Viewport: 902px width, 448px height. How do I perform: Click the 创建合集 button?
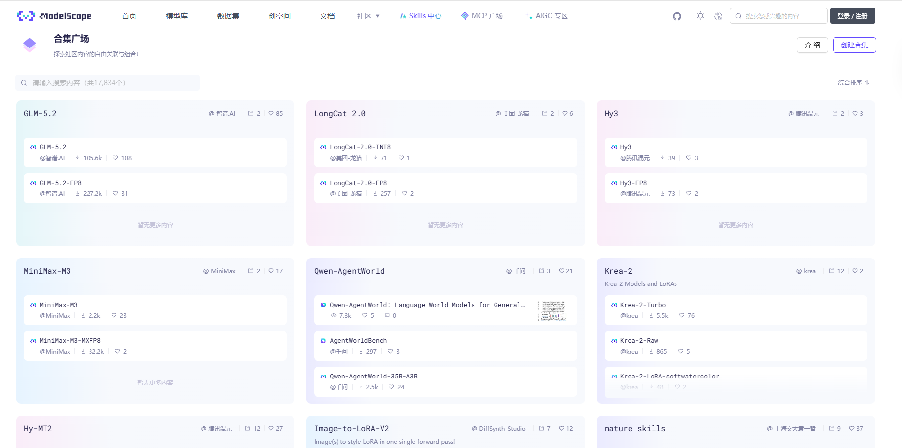tap(854, 45)
